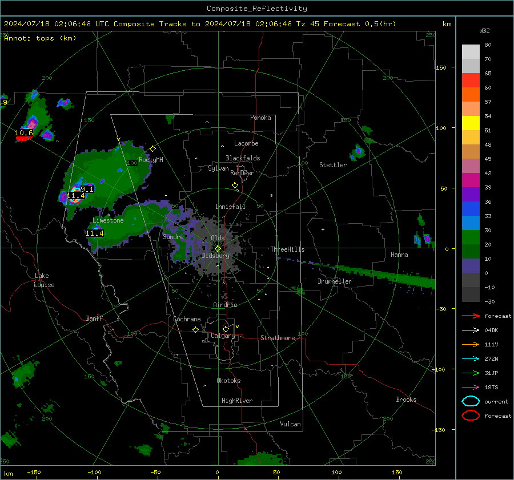514x480 pixels.
Task: Click -150 on the bottom km axis
Action: [x=34, y=472]
